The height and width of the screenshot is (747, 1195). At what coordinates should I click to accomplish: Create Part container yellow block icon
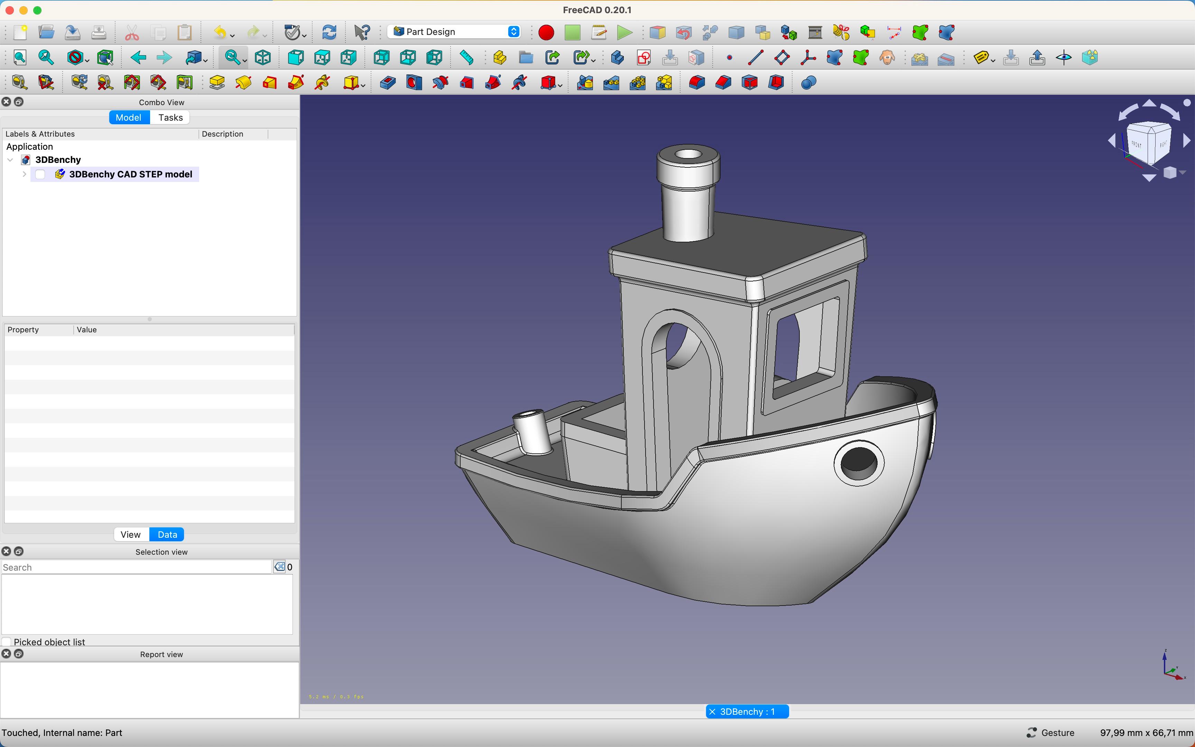click(499, 58)
